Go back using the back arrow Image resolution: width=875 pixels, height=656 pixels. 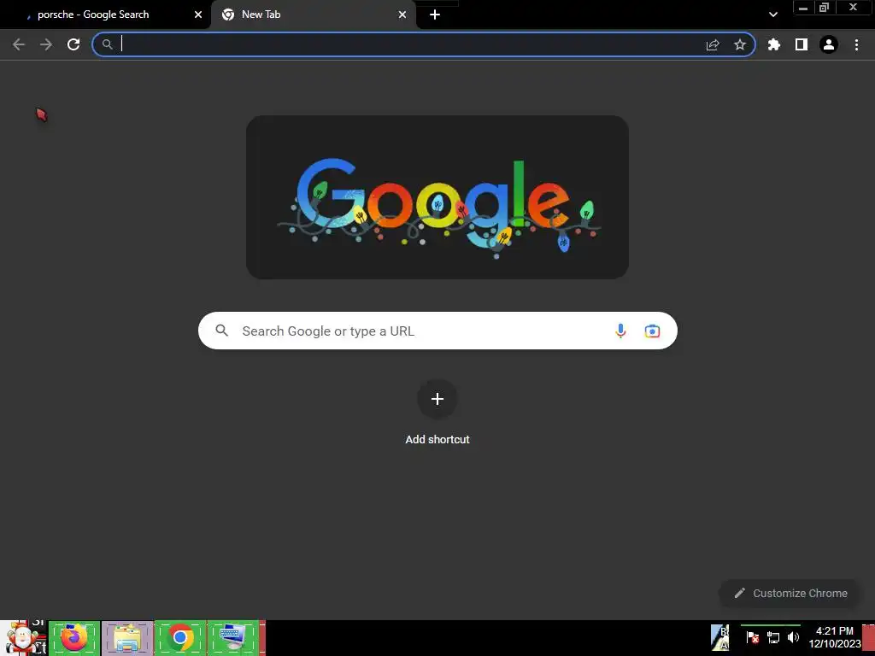(x=19, y=44)
